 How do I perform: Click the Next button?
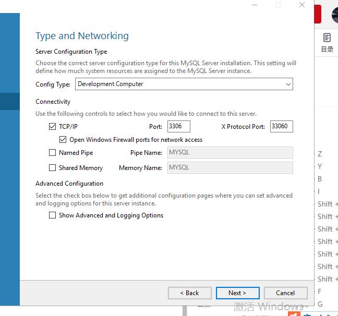pos(237,293)
